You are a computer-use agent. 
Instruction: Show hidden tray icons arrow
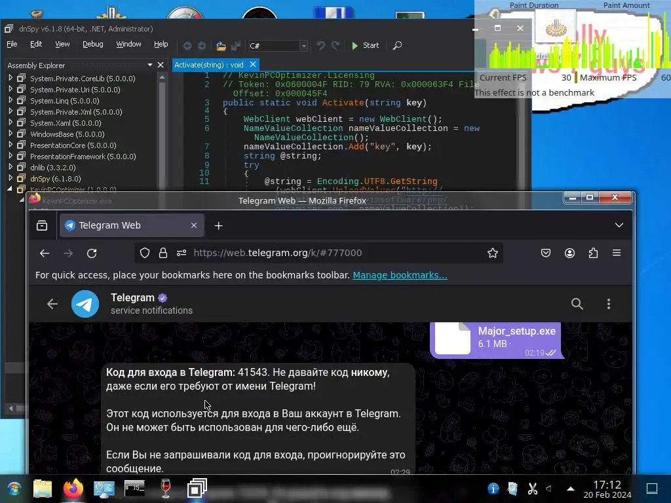(571, 489)
